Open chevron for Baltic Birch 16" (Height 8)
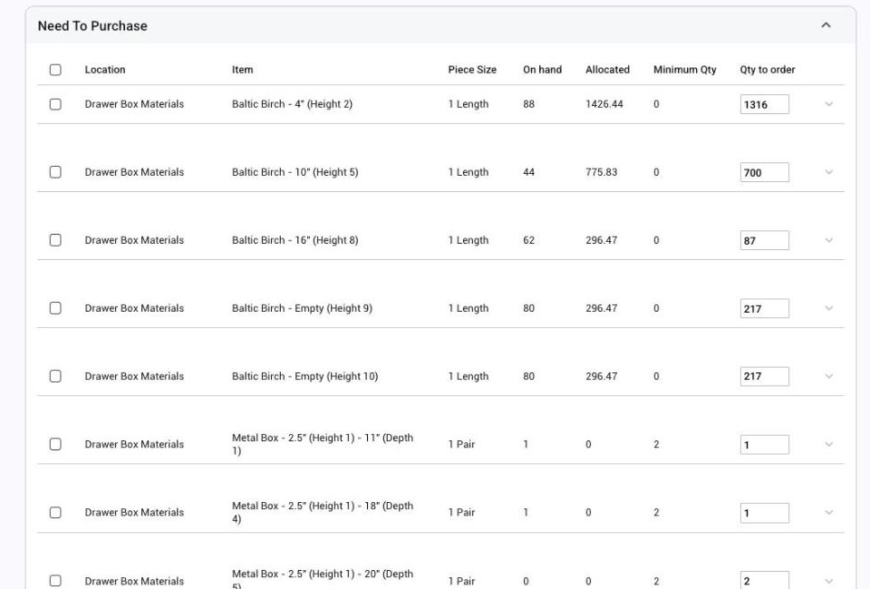The image size is (870, 589). tap(829, 240)
